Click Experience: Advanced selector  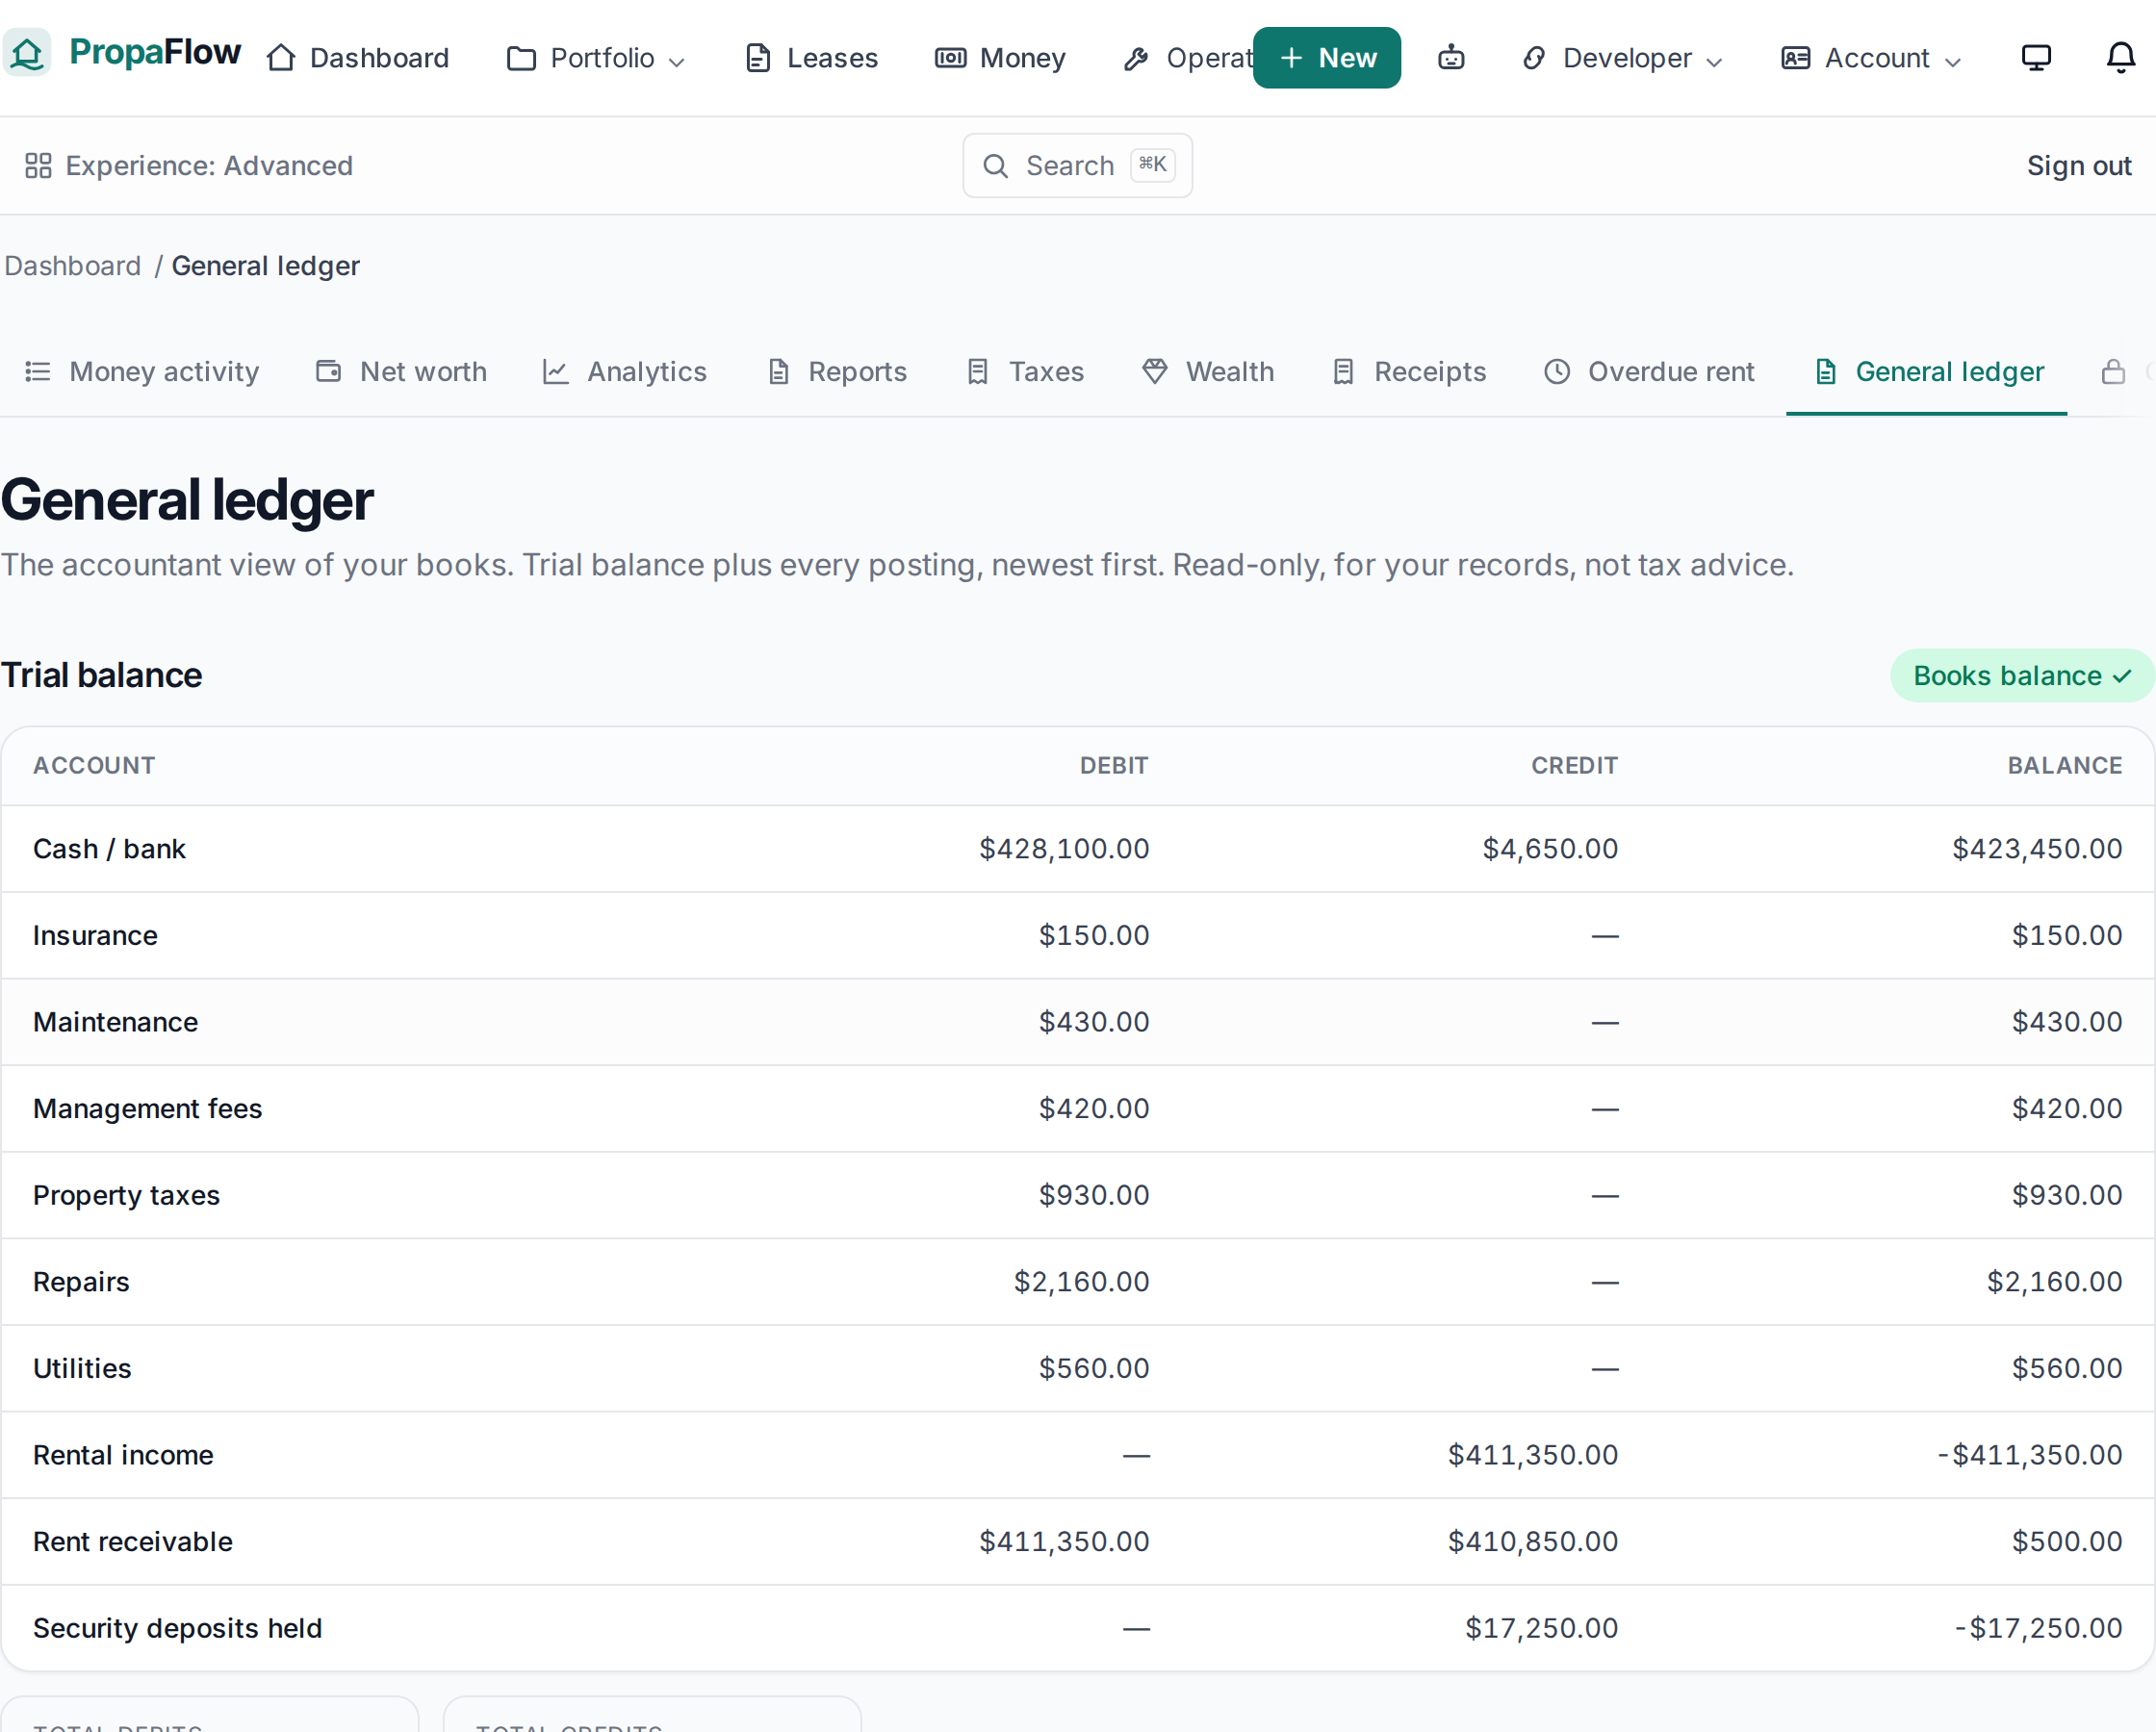point(189,166)
